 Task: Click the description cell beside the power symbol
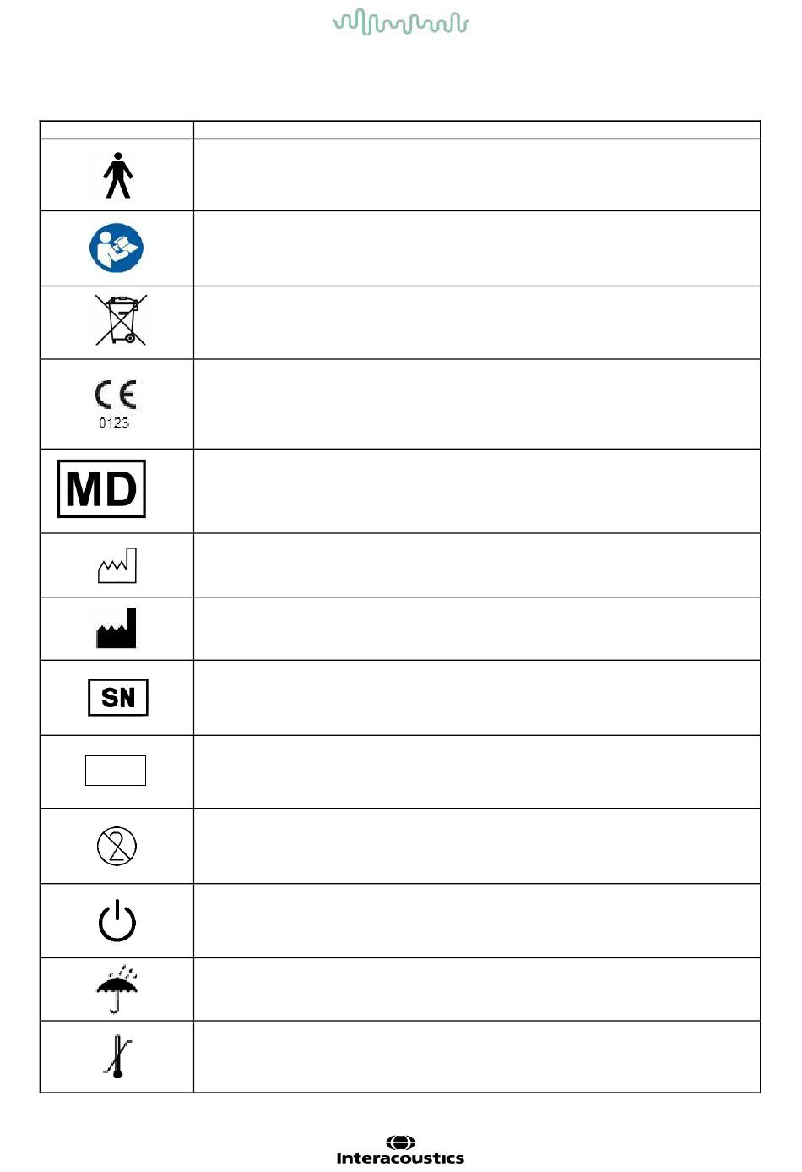477,921
